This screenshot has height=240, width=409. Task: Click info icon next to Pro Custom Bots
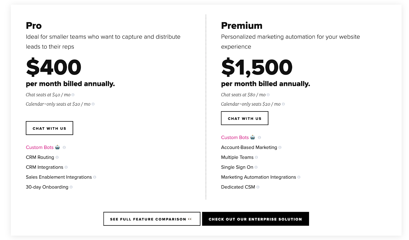pos(64,147)
